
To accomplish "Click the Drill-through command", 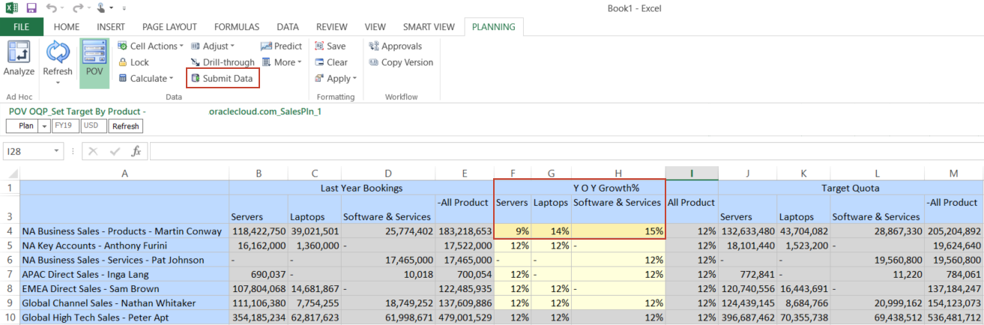I will coord(223,63).
